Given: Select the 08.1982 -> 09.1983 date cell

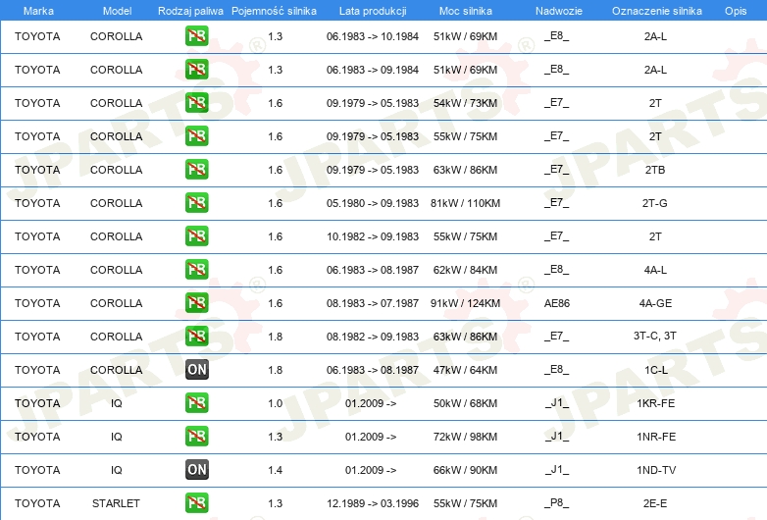Looking at the screenshot, I should pos(373,337).
